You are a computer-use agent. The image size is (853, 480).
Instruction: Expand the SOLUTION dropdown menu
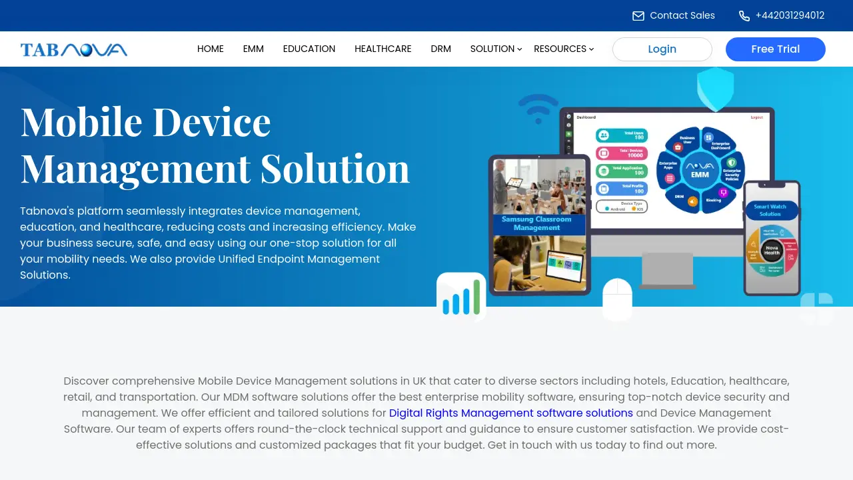[492, 49]
